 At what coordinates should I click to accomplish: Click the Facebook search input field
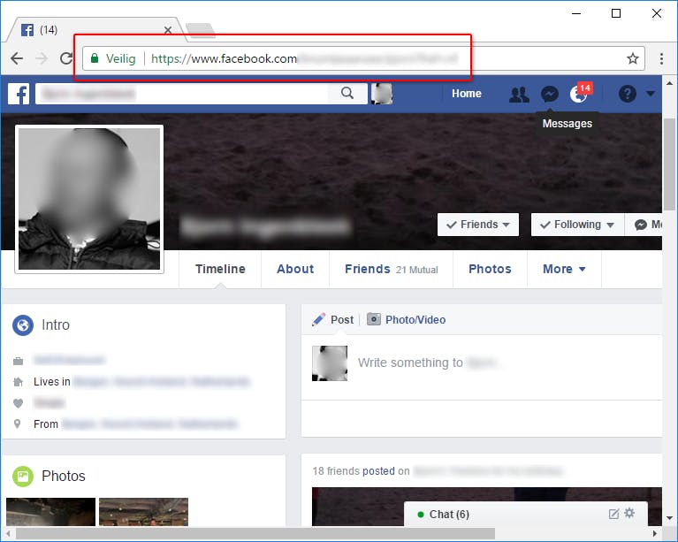click(x=181, y=94)
